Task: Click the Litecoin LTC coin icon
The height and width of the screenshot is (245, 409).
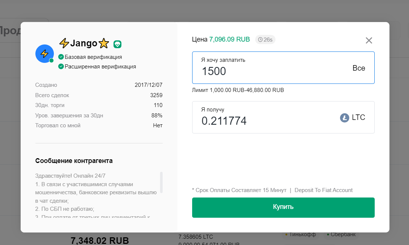Action: [344, 118]
